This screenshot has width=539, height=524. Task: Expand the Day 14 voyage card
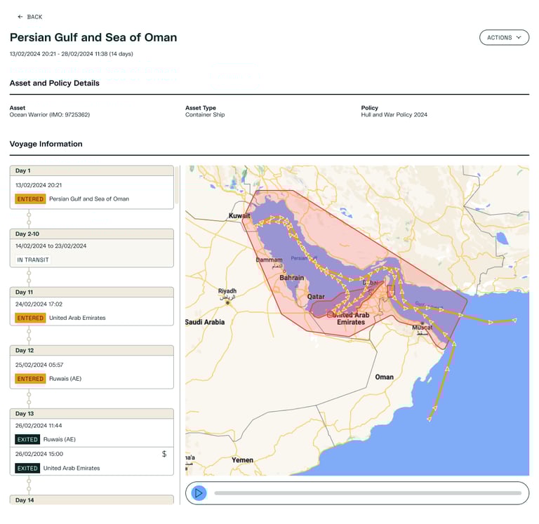91,500
